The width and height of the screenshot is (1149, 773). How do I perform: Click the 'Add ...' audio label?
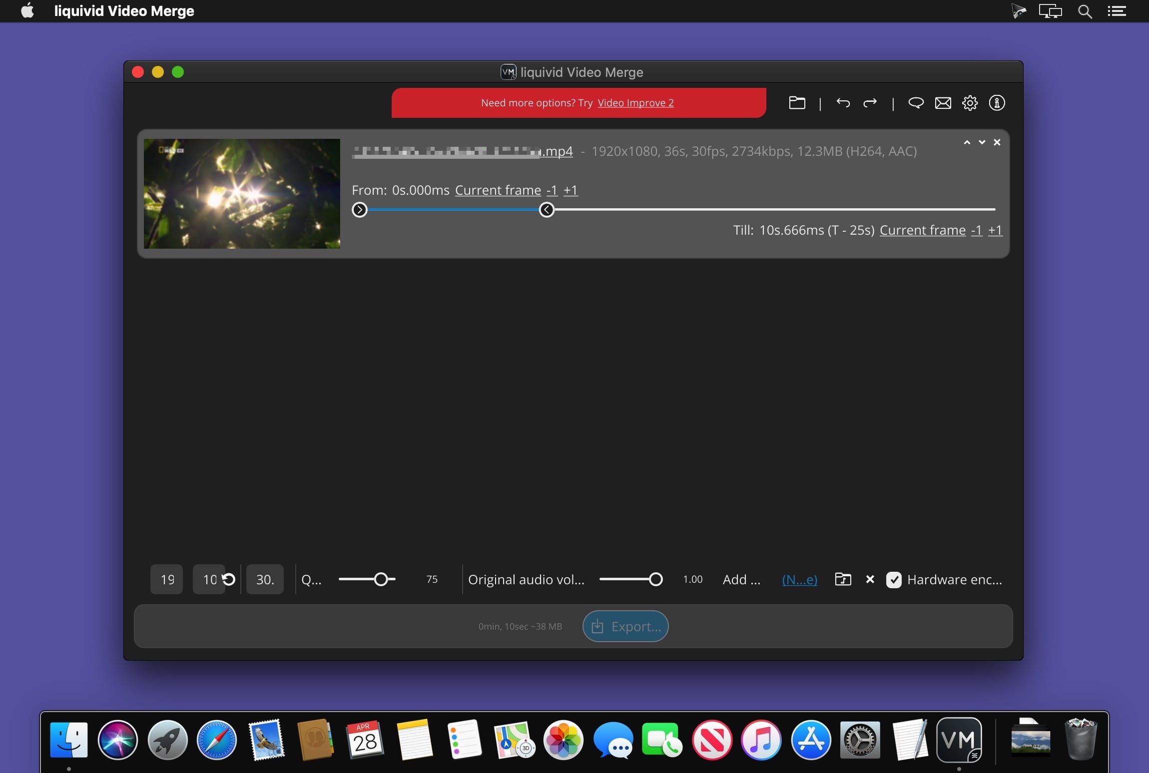pos(741,579)
